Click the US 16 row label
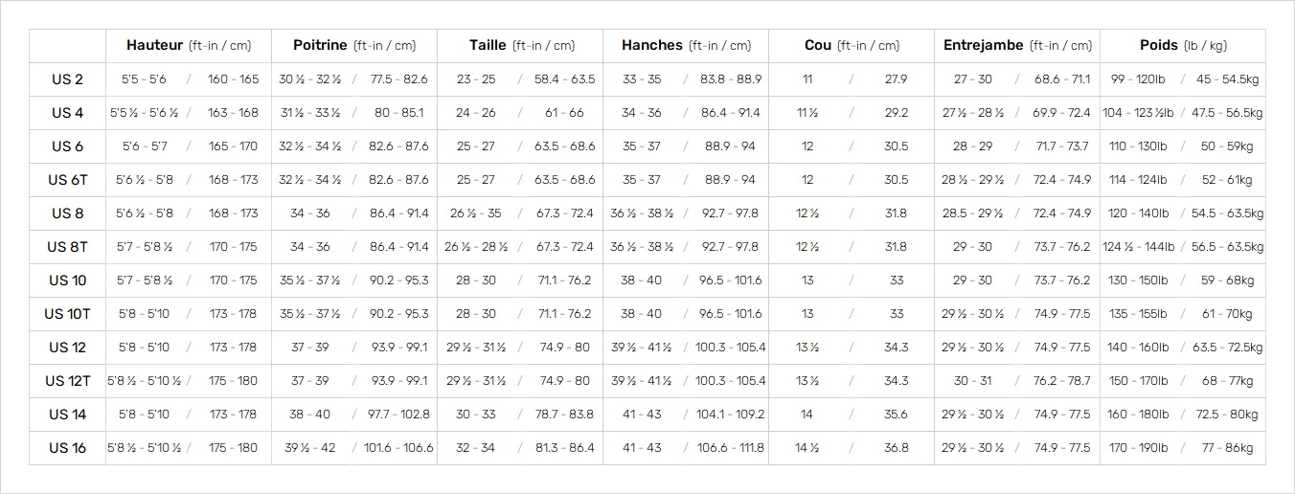The width and height of the screenshot is (1295, 494). tap(67, 448)
